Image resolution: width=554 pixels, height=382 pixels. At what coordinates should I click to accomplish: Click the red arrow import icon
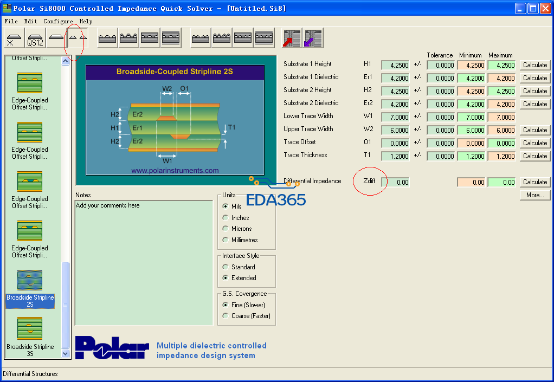[x=292, y=38]
